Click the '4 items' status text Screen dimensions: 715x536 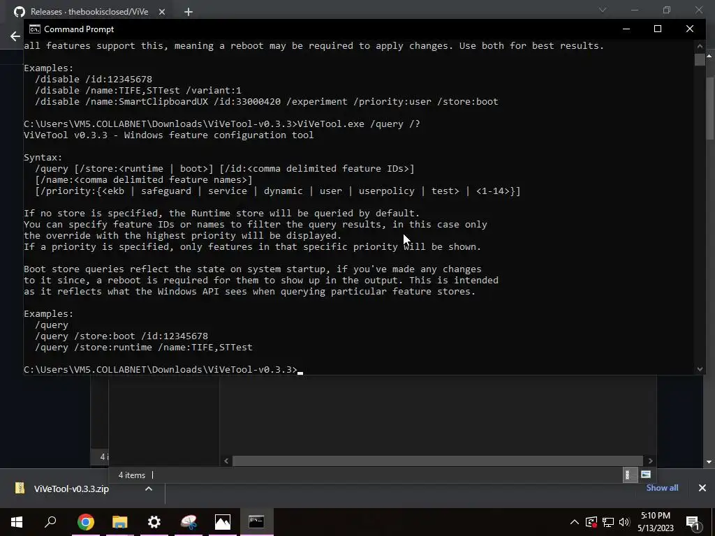[x=132, y=475]
